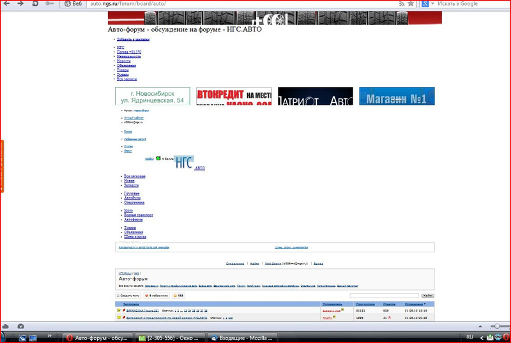Sort by 'Отправлено' column with arrow
This screenshot has height=343, width=511.
click(415, 305)
